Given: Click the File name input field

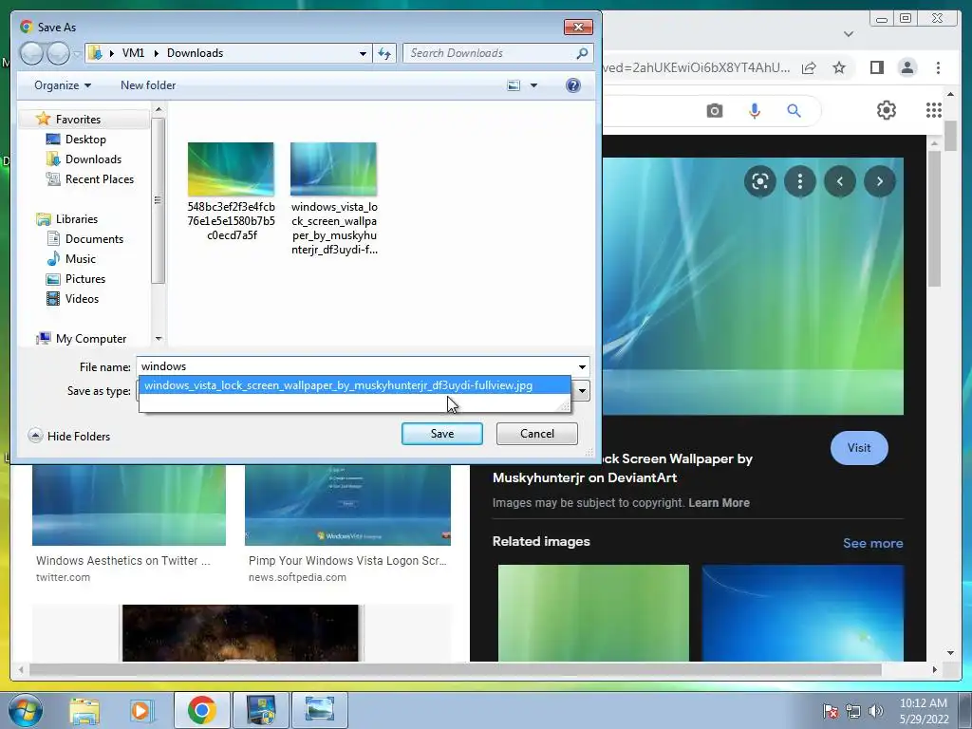Looking at the screenshot, I should (357, 366).
